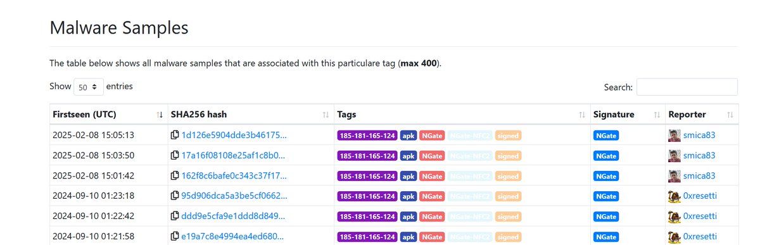
Task: Copy hash ddd9e5cfa9e1ddd8d849 via copy icon
Action: tap(175, 217)
